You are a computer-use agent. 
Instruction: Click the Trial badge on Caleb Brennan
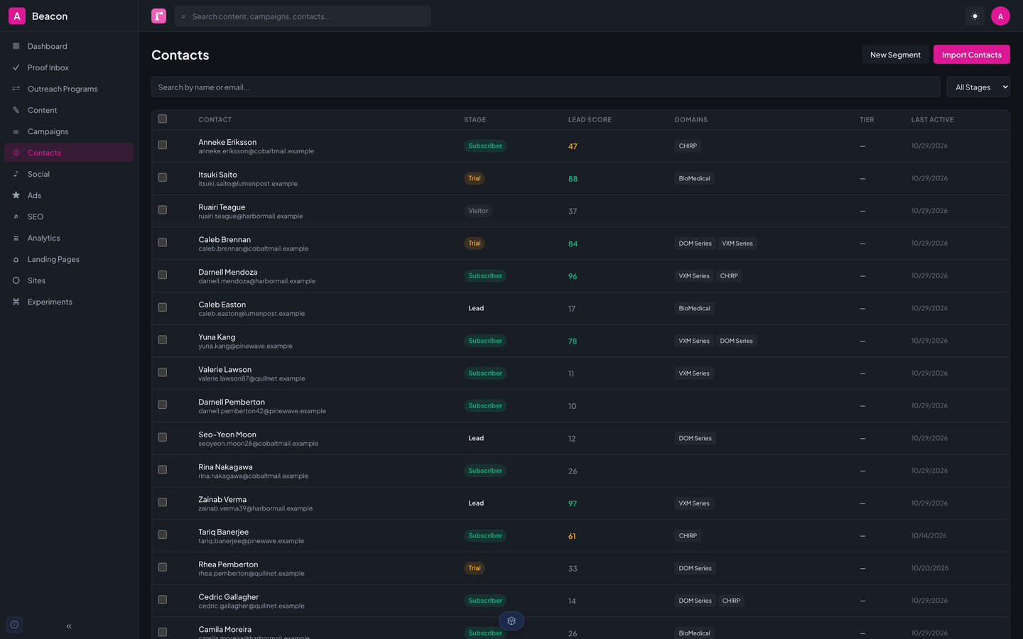tap(474, 244)
